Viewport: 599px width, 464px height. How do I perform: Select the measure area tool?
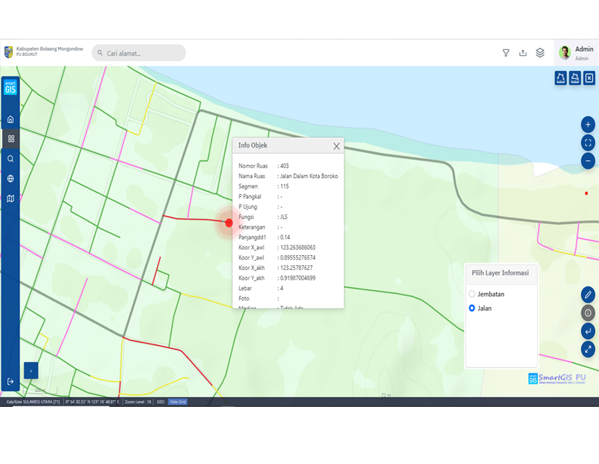point(574,78)
